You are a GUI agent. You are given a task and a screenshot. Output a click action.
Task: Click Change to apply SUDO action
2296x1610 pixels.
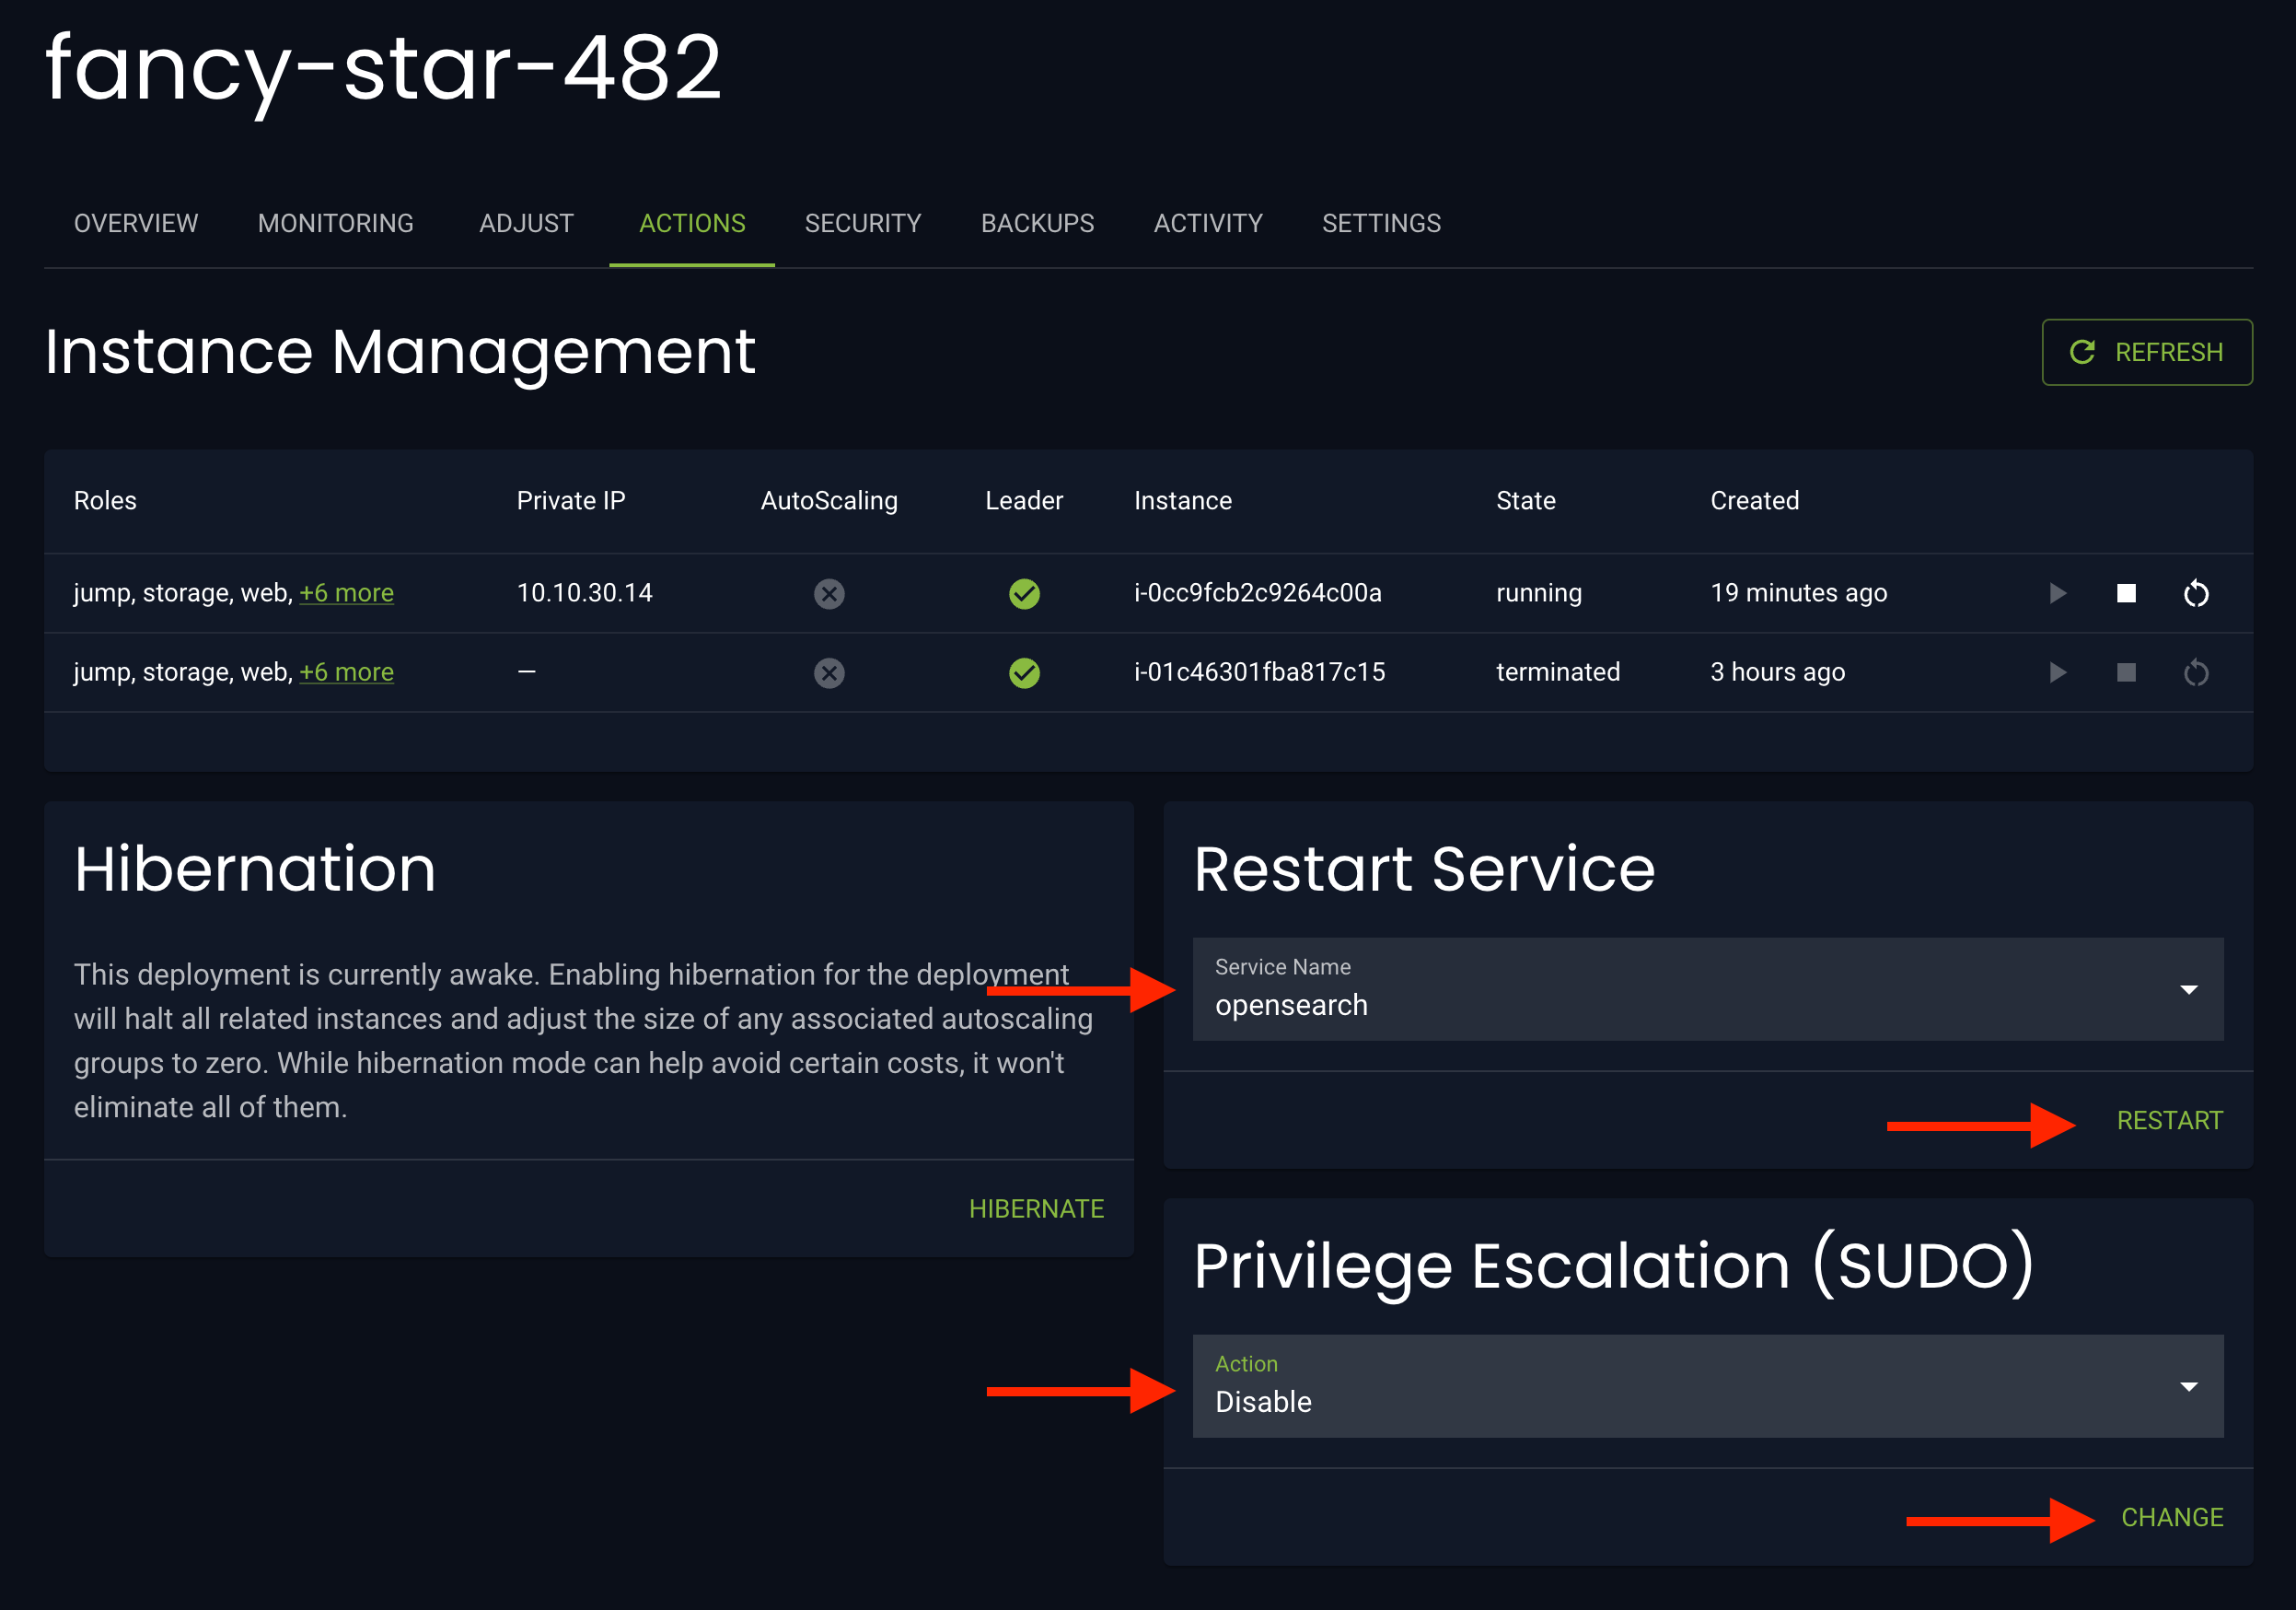(x=2171, y=1517)
